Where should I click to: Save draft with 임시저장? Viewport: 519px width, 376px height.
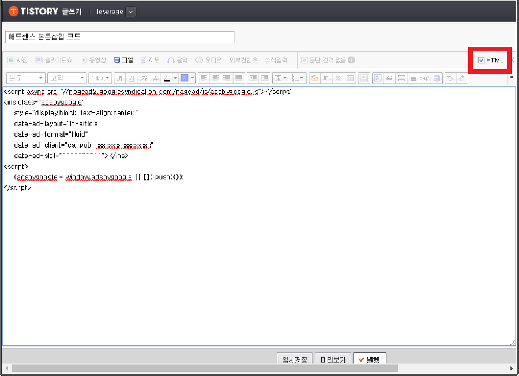pos(295,359)
